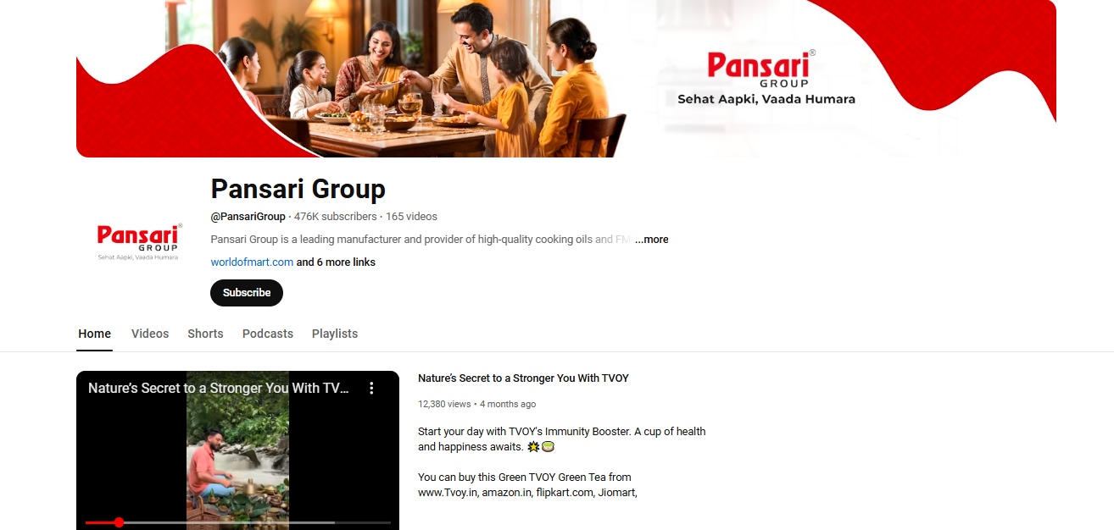Viewport: 1114px width, 530px height.
Task: Click the featured video description text
Action: pos(562,461)
